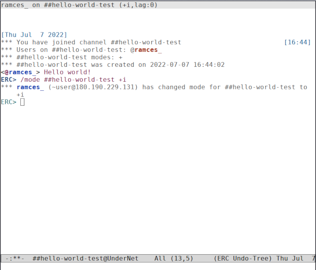The width and height of the screenshot is (316, 270).
Task: Click the 'Hello world!' message text
Action: pyautogui.click(x=67, y=72)
